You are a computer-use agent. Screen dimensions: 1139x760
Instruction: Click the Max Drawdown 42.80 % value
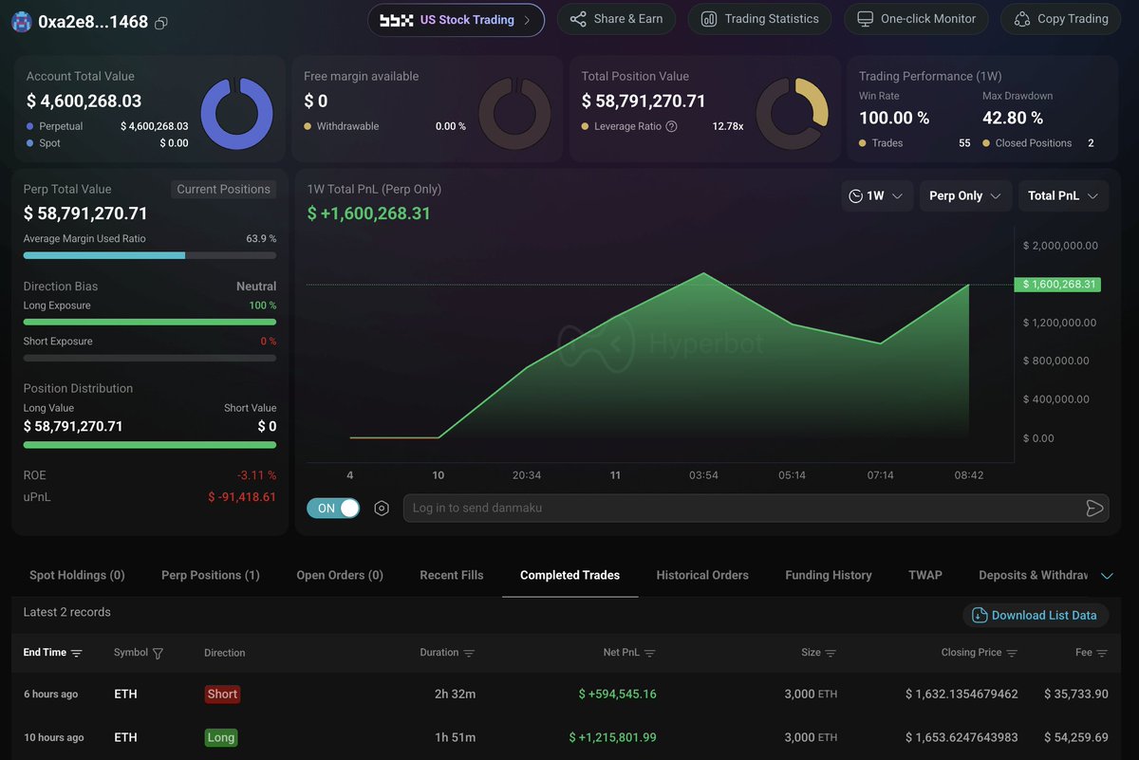[1013, 118]
